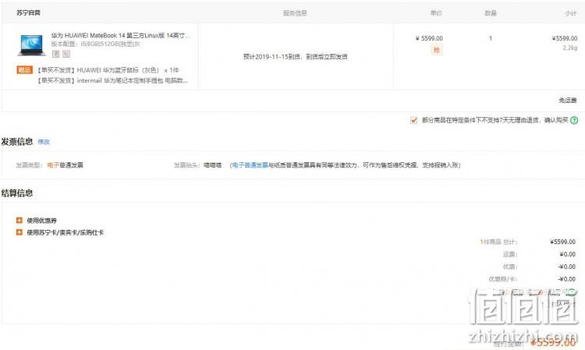Viewport: 585px width, 350px height.
Task: Expand the 使用苏宁卡/美宾卡/乐购仕卡 section
Action: click(60, 232)
